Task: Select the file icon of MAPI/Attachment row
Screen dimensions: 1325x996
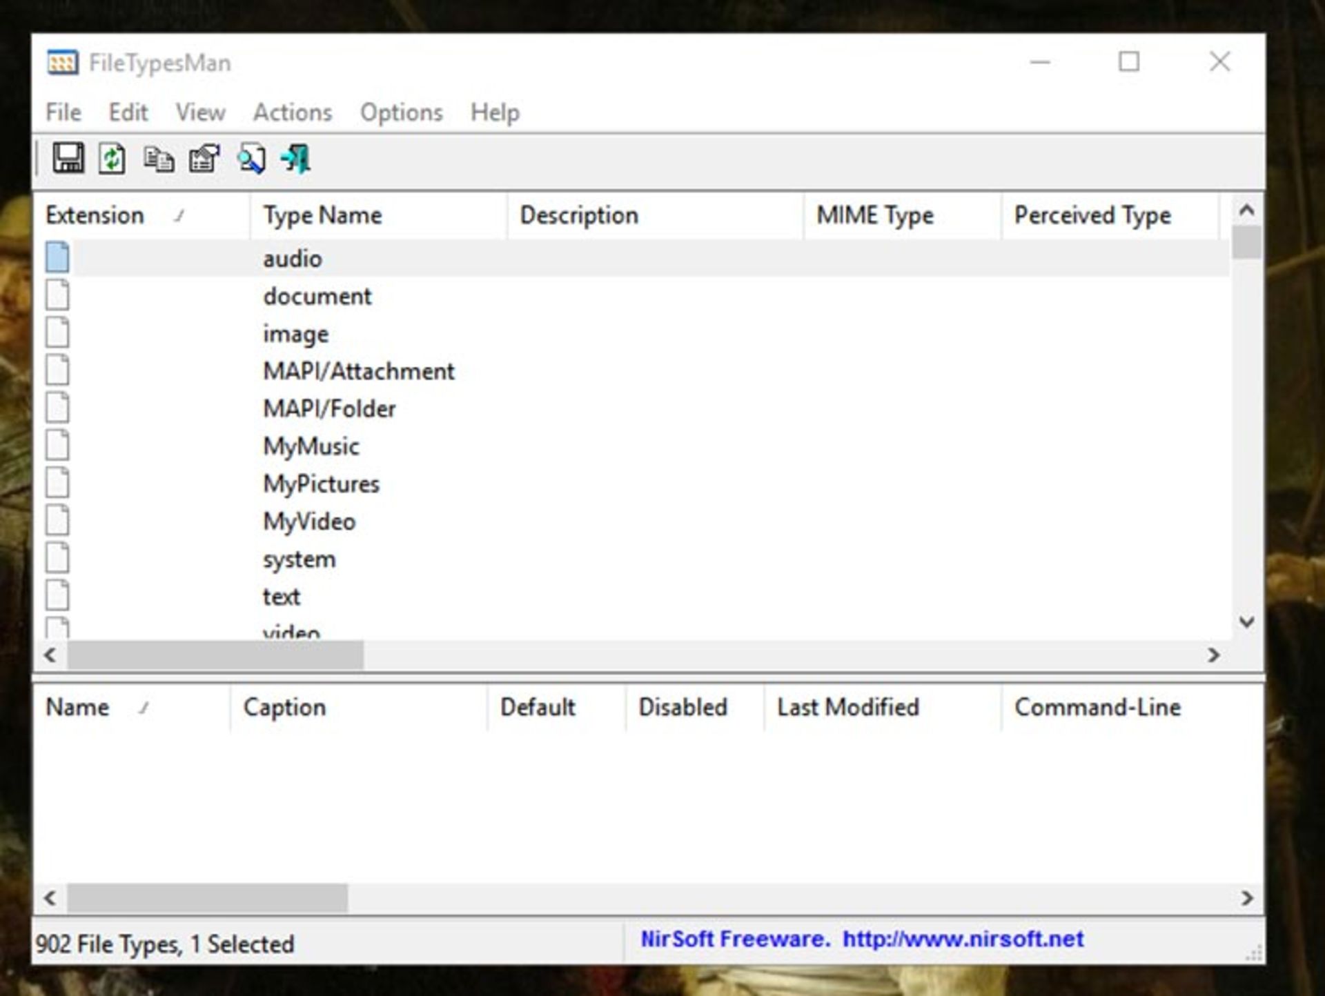Action: pos(58,370)
